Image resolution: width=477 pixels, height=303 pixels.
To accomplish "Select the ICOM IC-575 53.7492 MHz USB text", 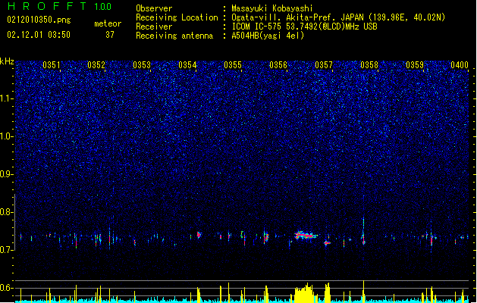I will point(304,27).
